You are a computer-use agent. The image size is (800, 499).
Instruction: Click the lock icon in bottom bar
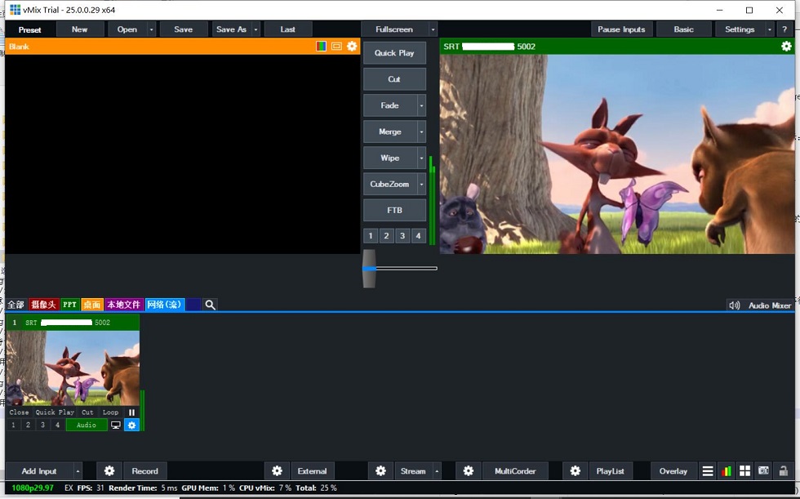(783, 471)
